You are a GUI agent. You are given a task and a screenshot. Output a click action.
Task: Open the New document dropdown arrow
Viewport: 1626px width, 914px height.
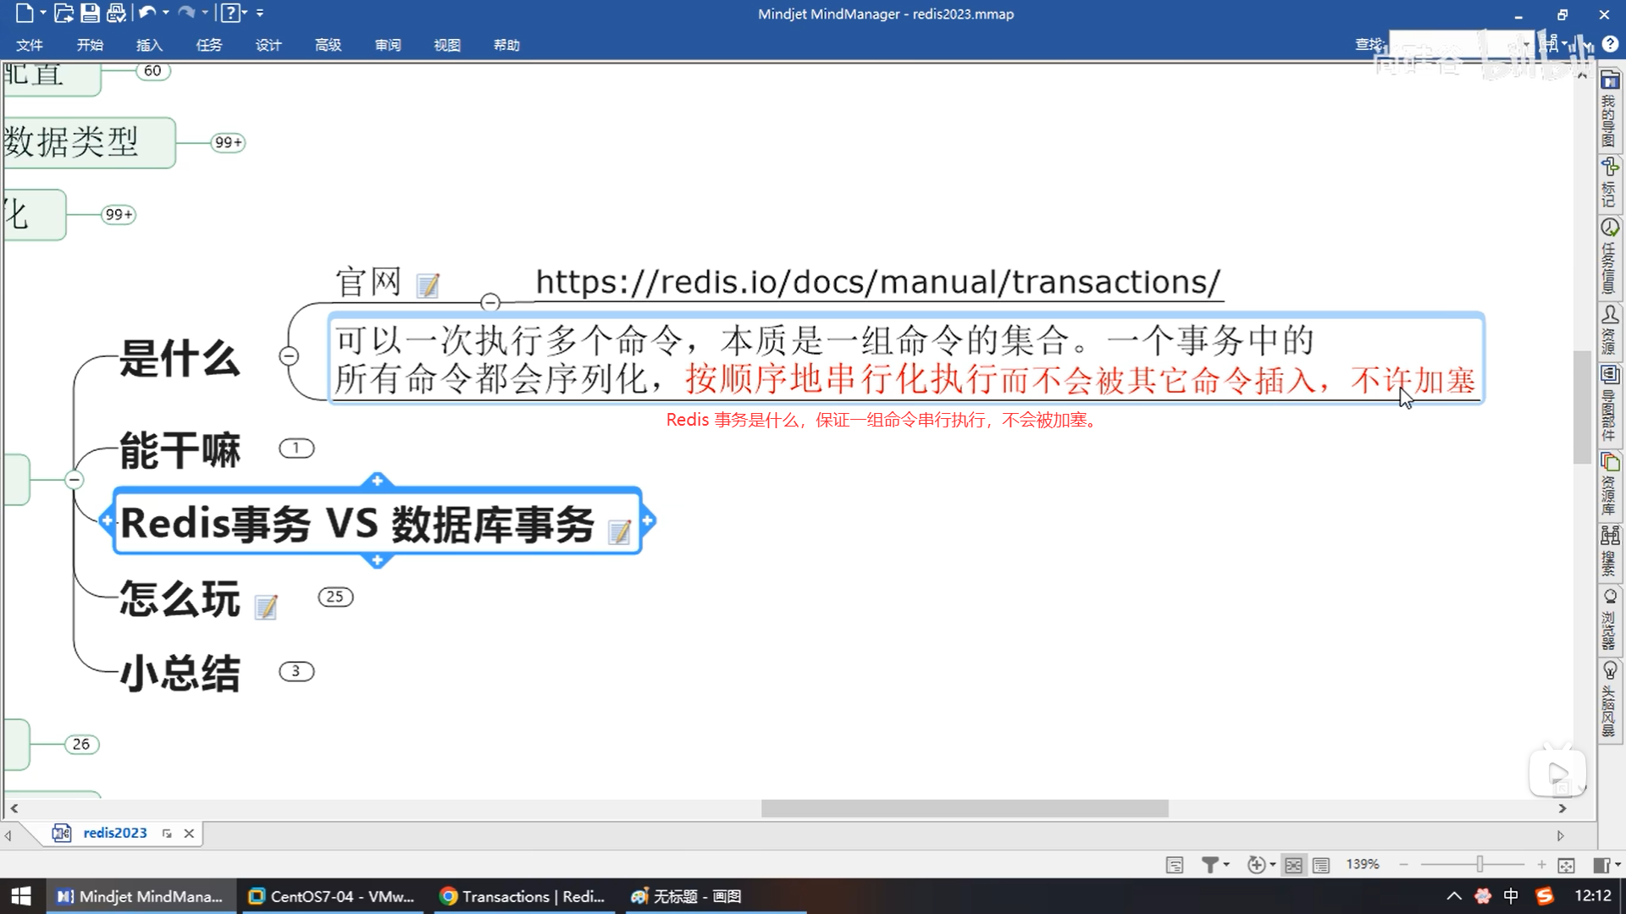(x=43, y=13)
